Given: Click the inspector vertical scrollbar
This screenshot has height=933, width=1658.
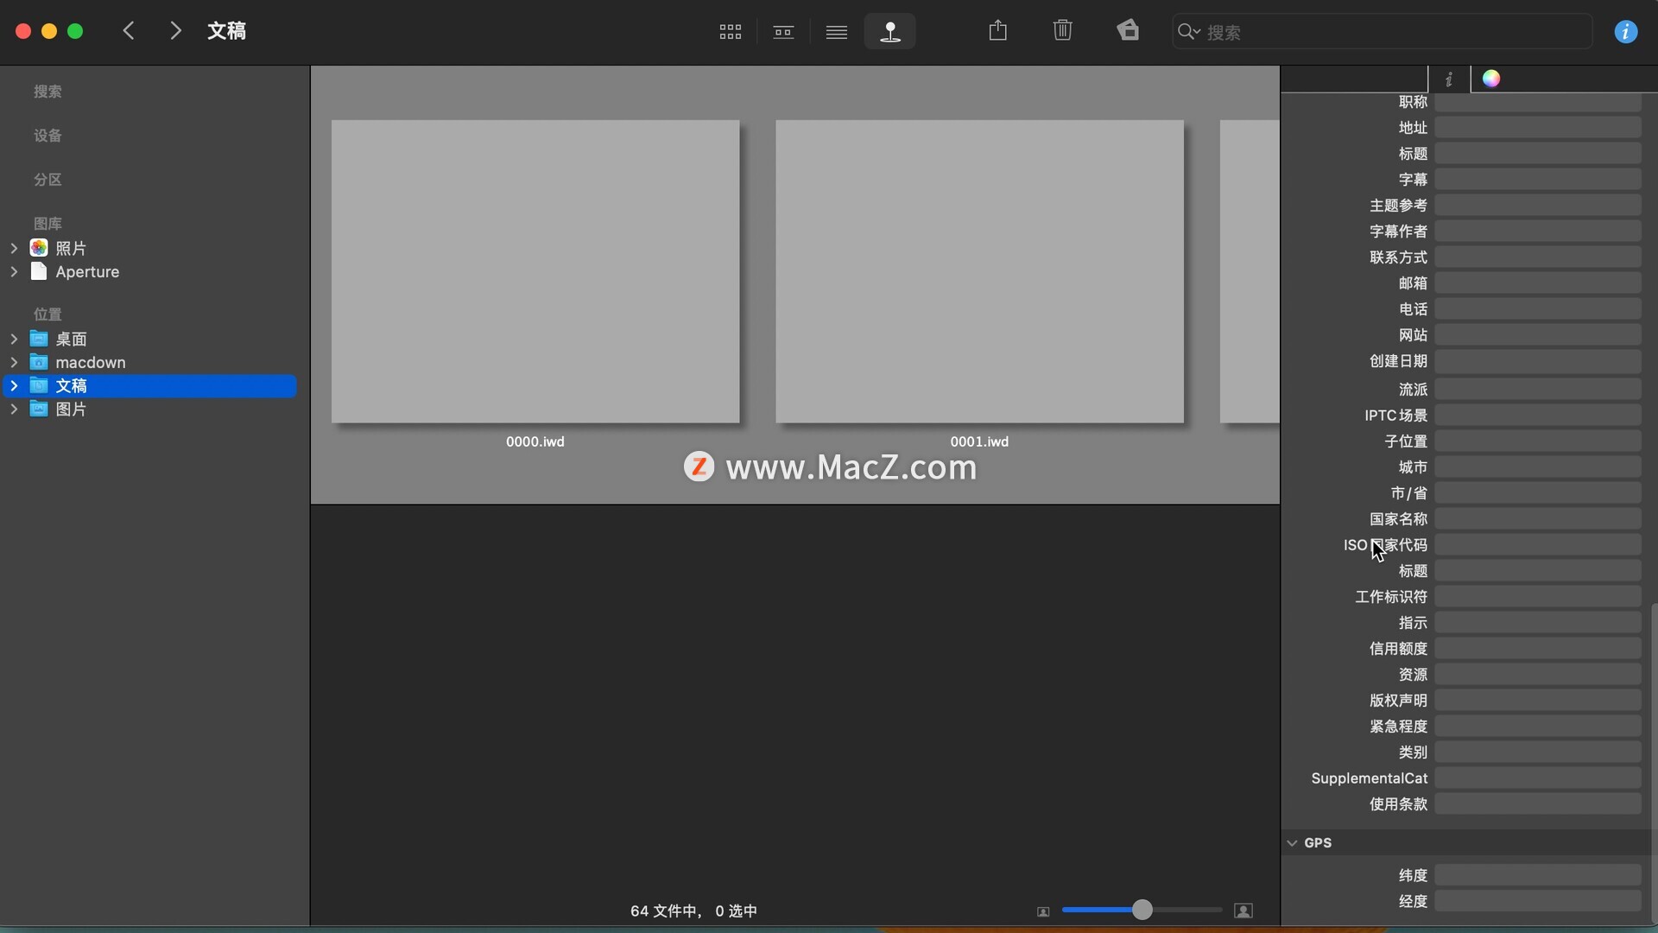Looking at the screenshot, I should pyautogui.click(x=1654, y=762).
